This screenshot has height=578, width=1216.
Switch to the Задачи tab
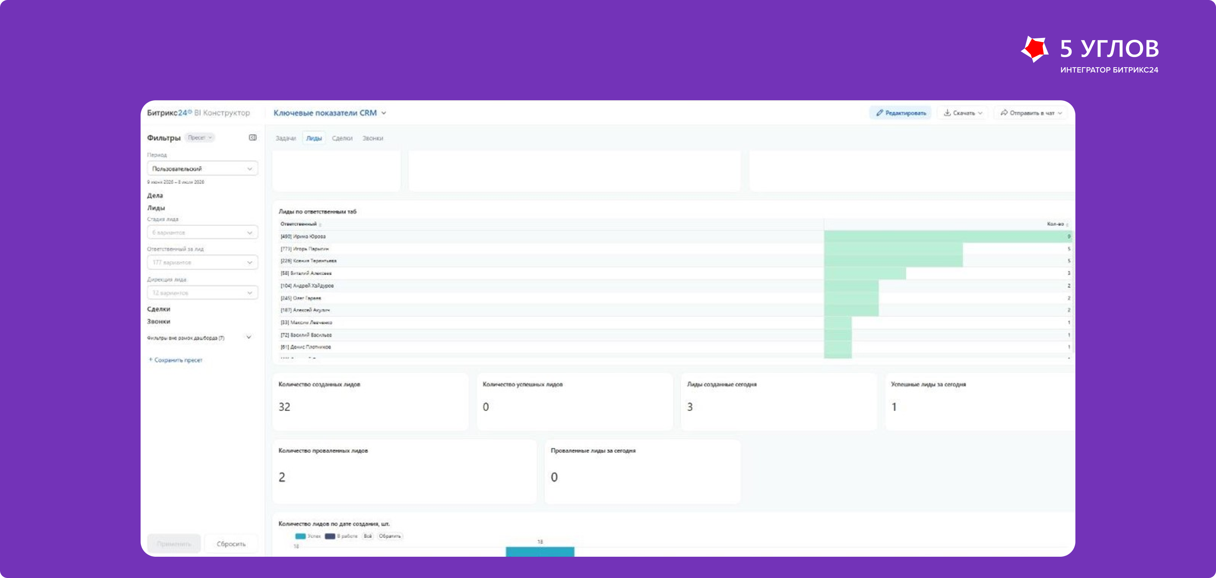tap(286, 138)
